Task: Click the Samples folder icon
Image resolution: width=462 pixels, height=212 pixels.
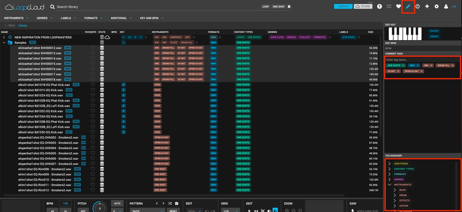Action: pyautogui.click(x=10, y=43)
